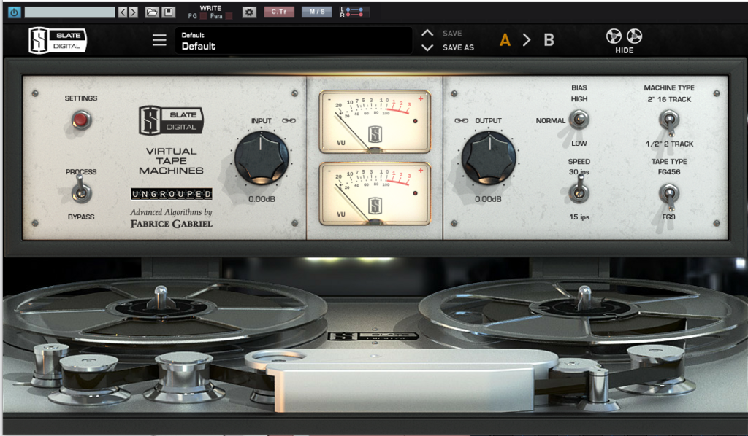Select comparison state B
The image size is (748, 436).
(549, 40)
